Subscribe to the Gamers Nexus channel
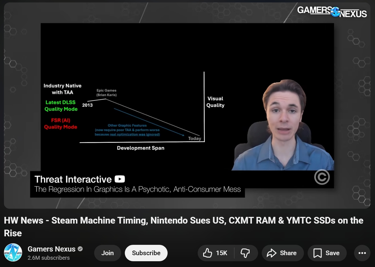 (x=146, y=253)
